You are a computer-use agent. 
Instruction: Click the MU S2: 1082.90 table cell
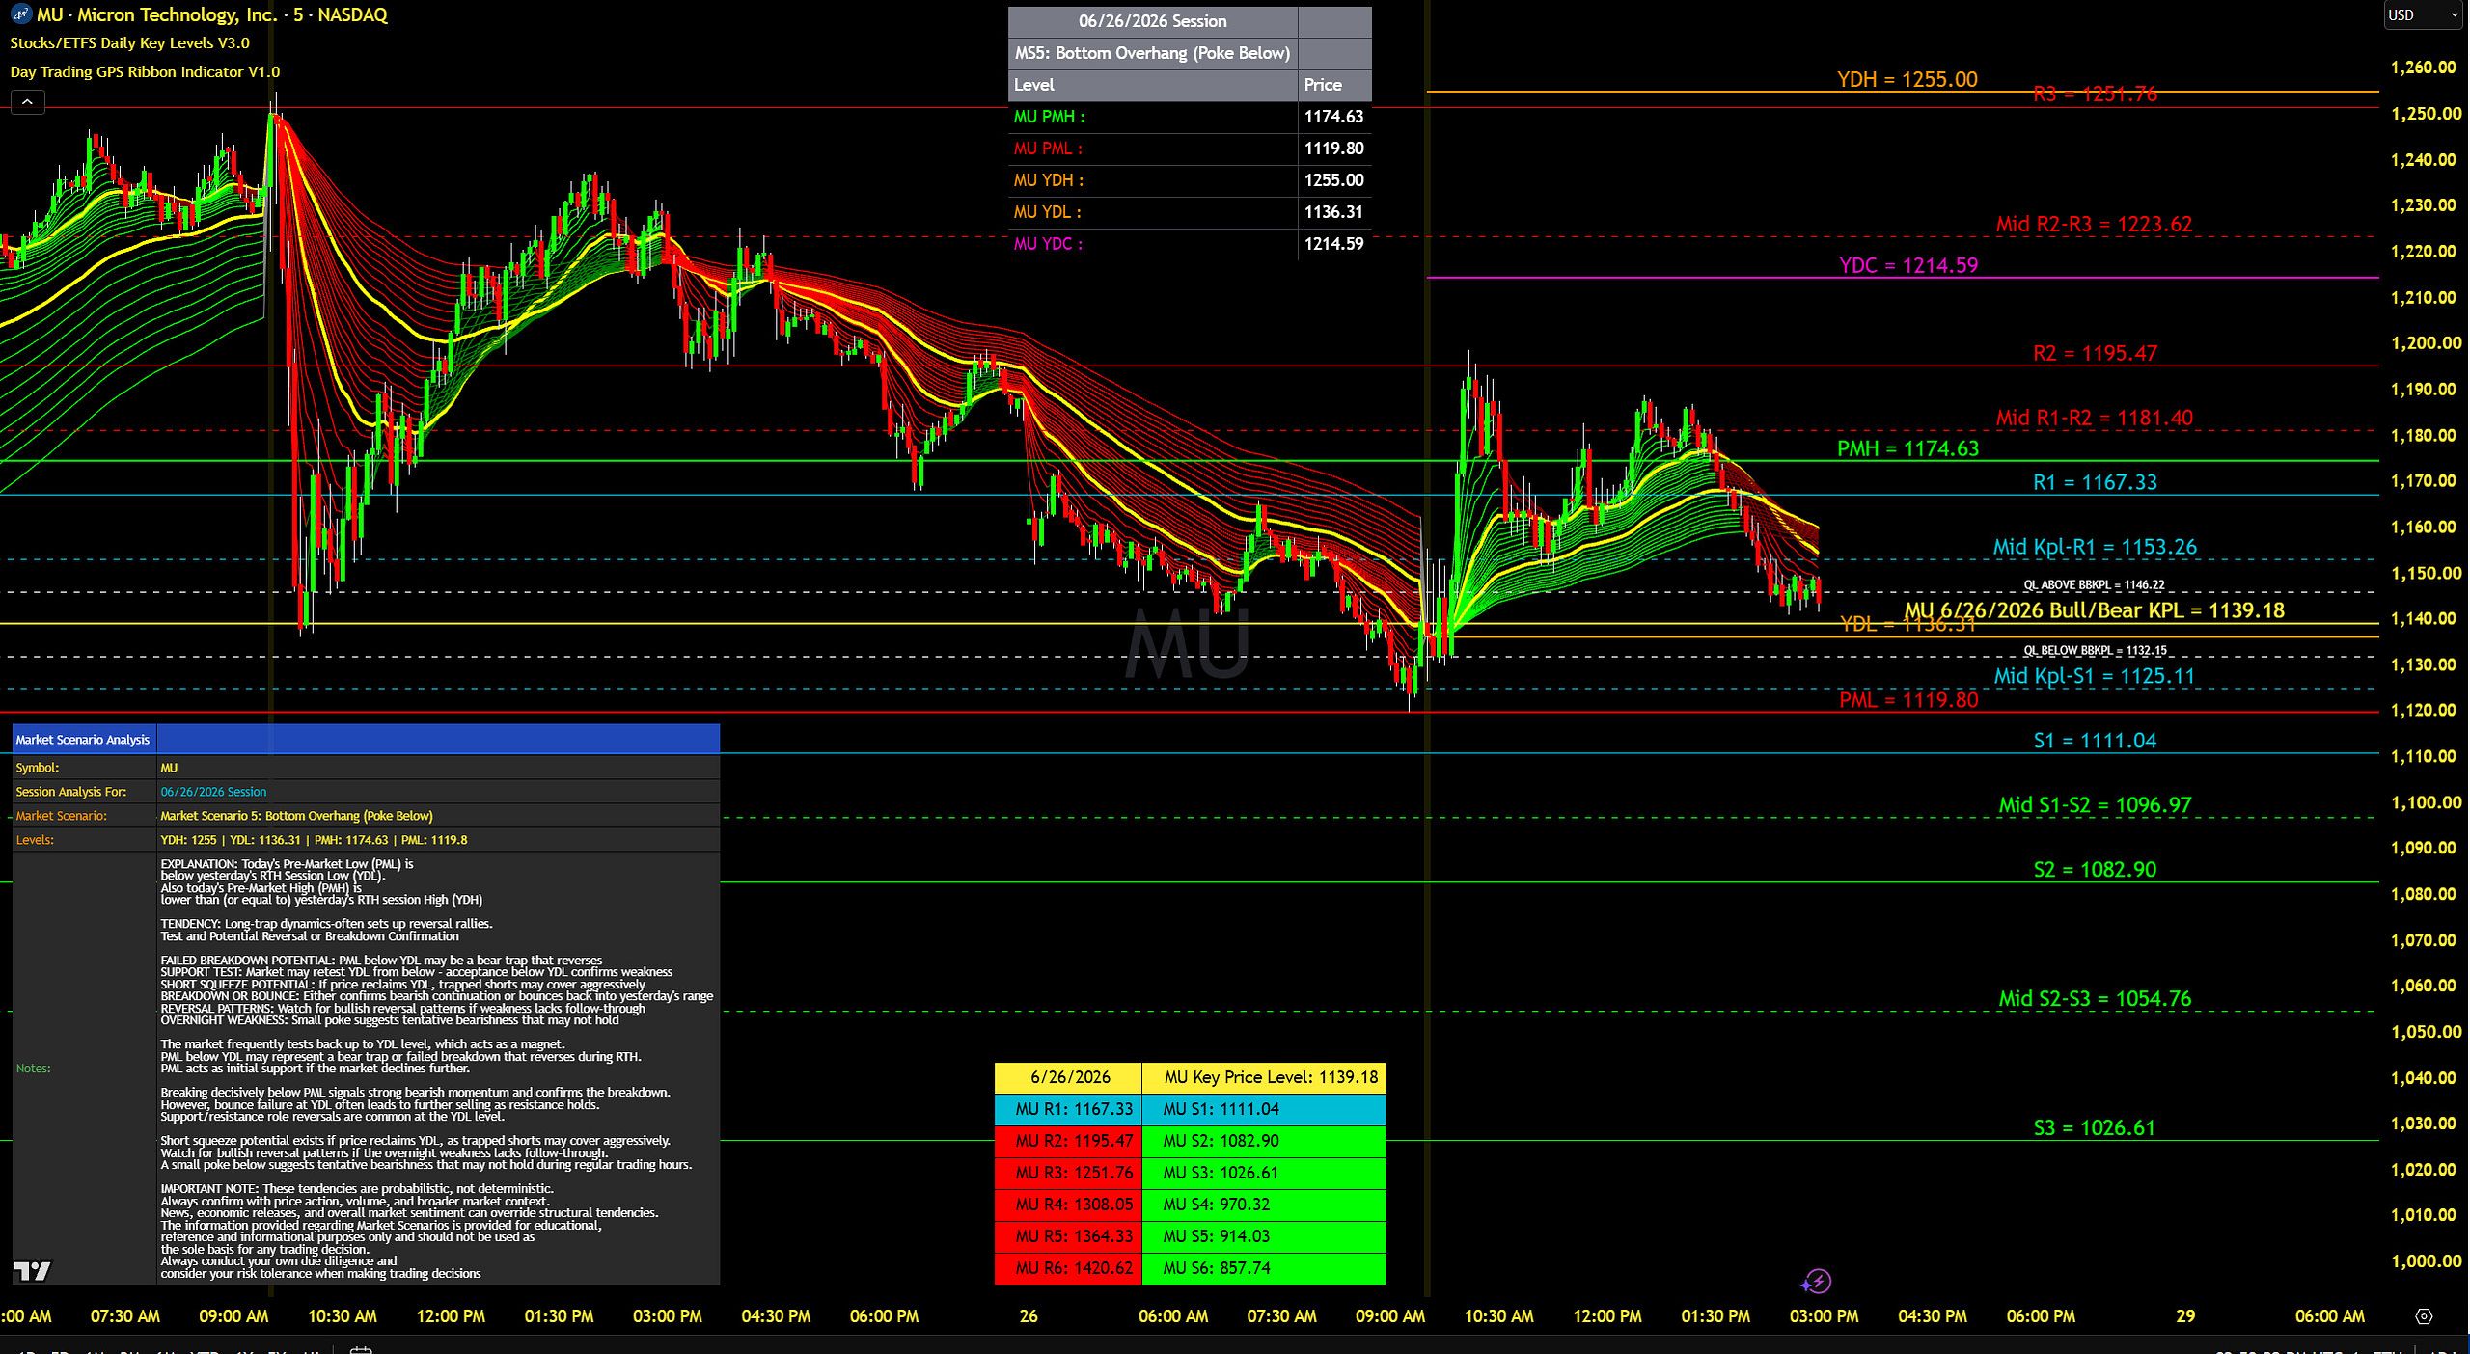point(1263,1141)
